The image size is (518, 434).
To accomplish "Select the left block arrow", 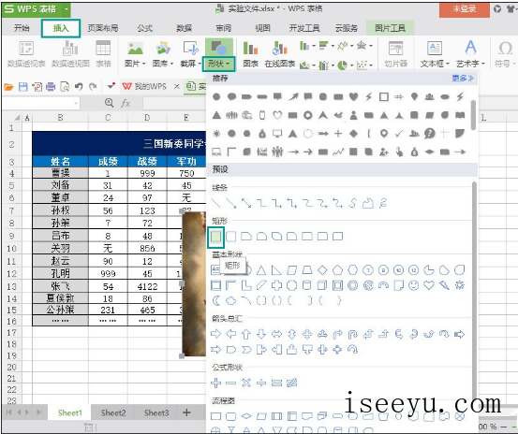I will 231,335.
